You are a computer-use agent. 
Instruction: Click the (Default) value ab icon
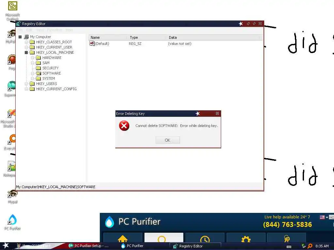92,43
